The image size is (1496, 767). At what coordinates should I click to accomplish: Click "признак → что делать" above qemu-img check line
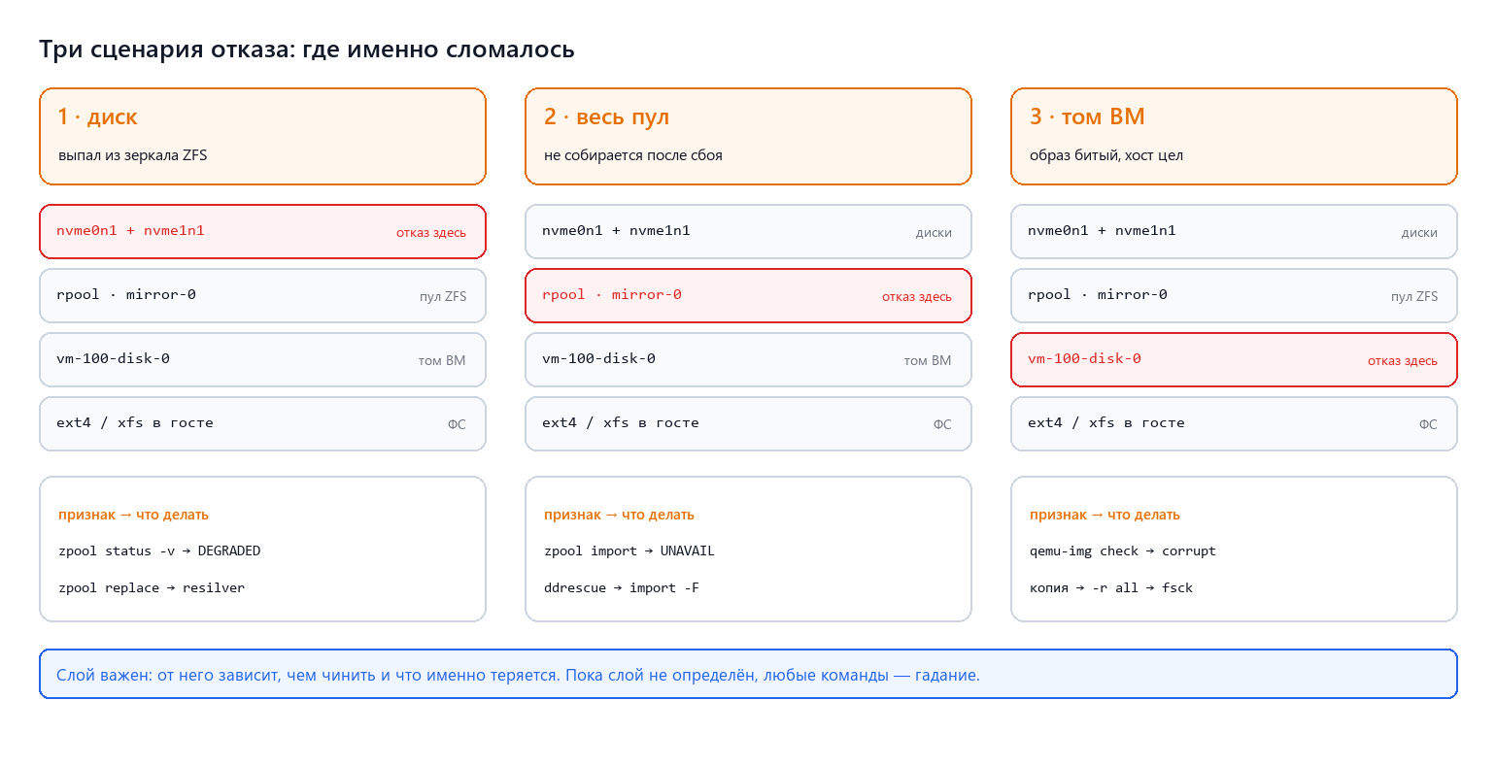tap(1105, 516)
